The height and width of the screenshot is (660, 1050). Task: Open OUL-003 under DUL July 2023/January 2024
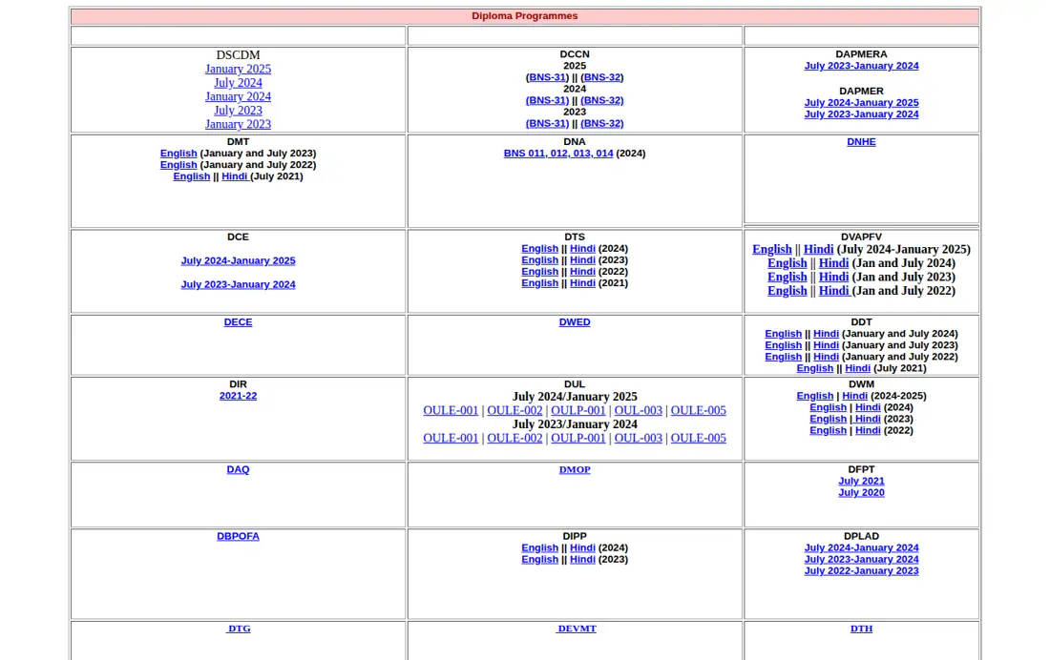click(639, 438)
